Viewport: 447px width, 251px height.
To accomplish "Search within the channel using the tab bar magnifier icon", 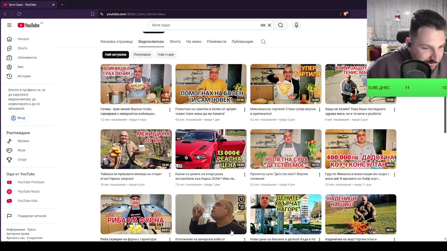I will click(263, 41).
